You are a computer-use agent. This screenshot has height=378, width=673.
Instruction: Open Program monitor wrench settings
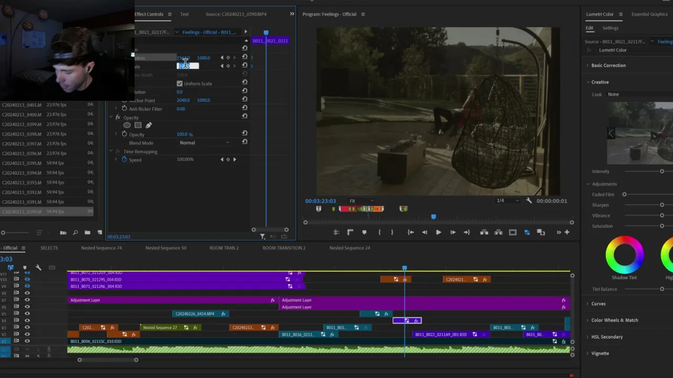(529, 201)
